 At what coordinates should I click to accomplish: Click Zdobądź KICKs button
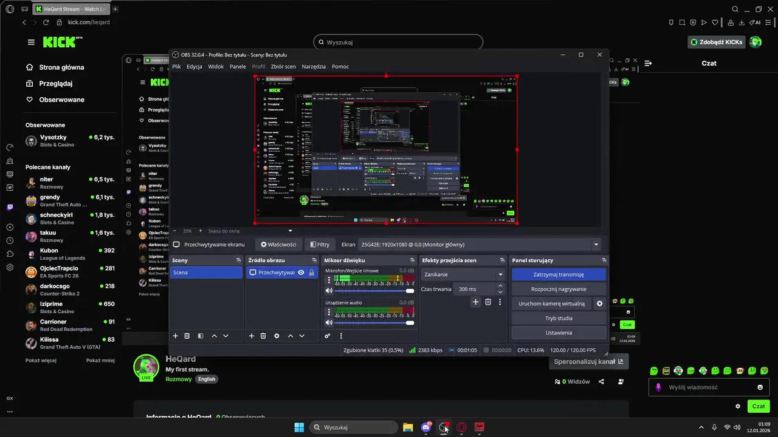point(717,42)
